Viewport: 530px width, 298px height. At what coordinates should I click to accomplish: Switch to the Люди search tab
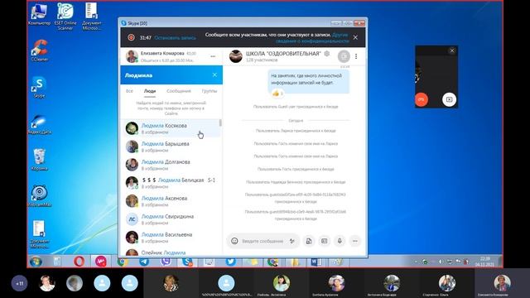point(150,91)
